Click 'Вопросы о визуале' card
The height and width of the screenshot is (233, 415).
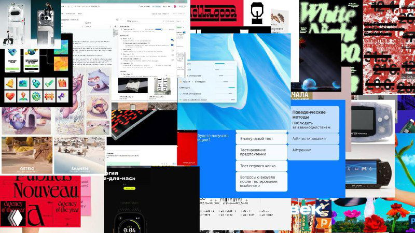point(261,181)
